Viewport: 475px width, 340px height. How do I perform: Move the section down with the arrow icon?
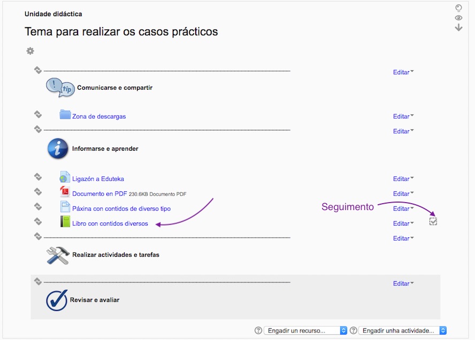458,27
